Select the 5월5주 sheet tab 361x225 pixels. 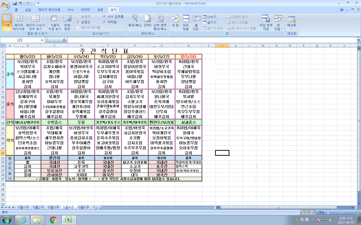[83, 207]
